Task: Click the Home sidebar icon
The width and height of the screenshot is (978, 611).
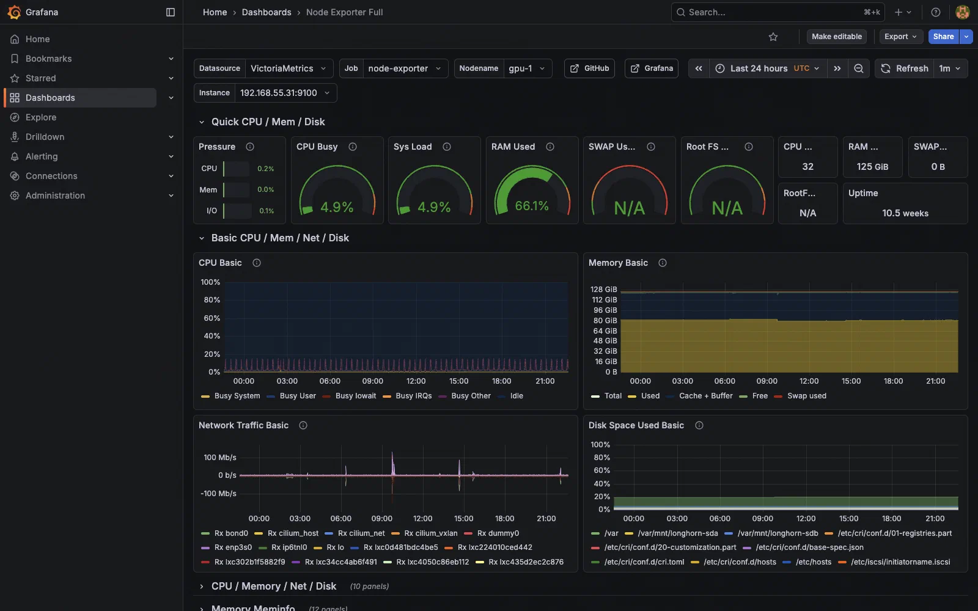Action: pyautogui.click(x=15, y=39)
